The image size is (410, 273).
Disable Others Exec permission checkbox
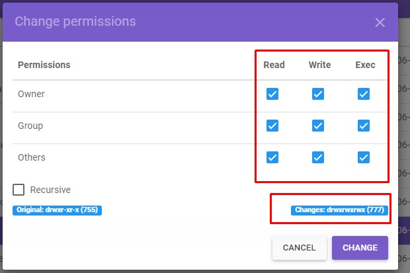[x=363, y=157]
